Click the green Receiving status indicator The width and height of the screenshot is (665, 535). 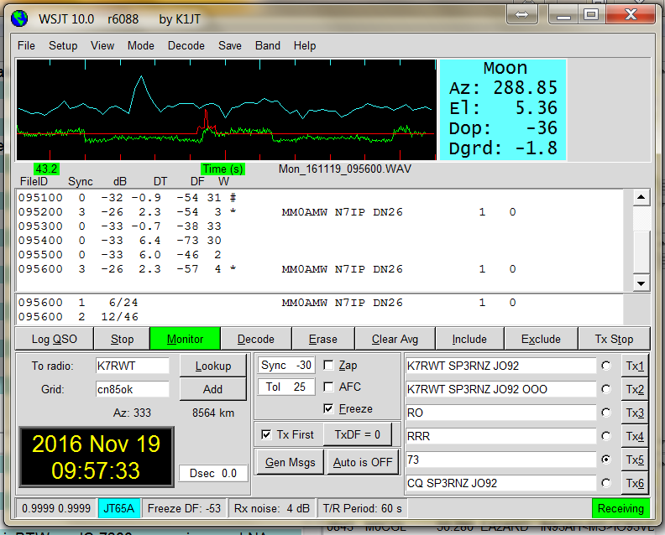point(620,508)
